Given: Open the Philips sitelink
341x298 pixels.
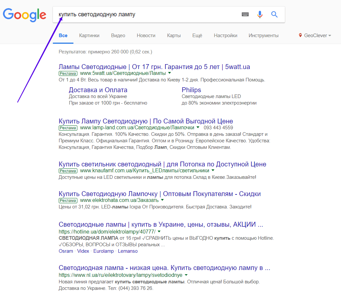Looking at the screenshot, I should pos(191,90).
